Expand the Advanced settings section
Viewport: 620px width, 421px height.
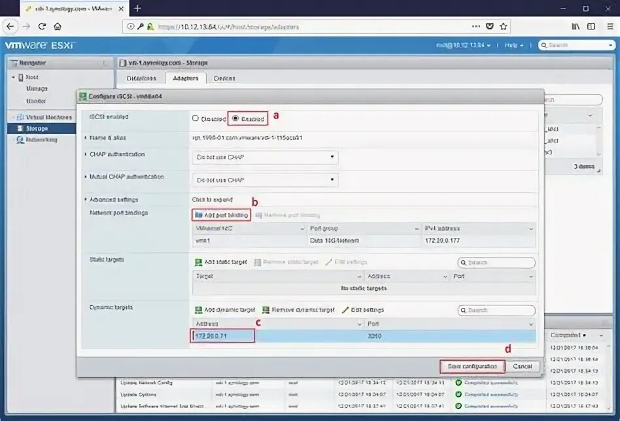click(x=86, y=199)
